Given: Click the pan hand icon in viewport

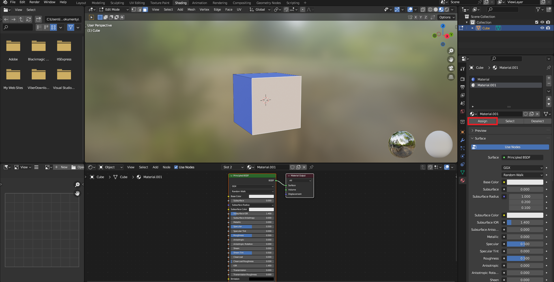Looking at the screenshot, I should pos(451,60).
